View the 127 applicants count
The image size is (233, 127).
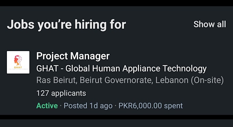coord(61,93)
